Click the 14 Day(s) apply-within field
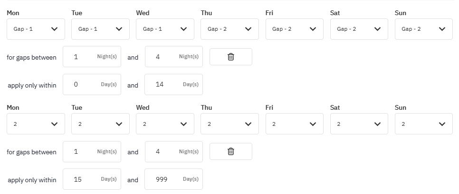This screenshot has height=194, width=459. pyautogui.click(x=173, y=85)
